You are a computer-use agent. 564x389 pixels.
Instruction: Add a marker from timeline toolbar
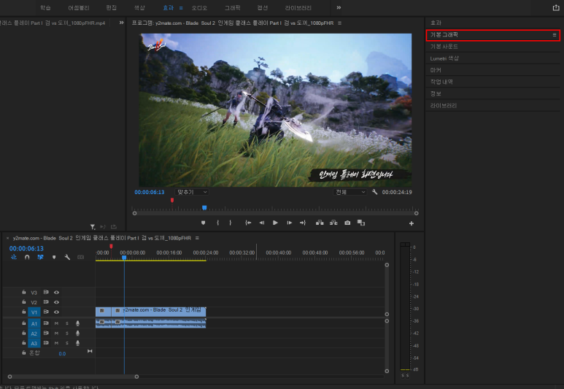pyautogui.click(x=54, y=257)
